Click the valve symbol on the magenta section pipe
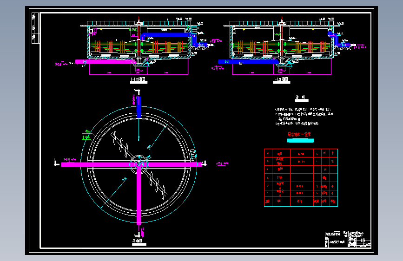 85,62
